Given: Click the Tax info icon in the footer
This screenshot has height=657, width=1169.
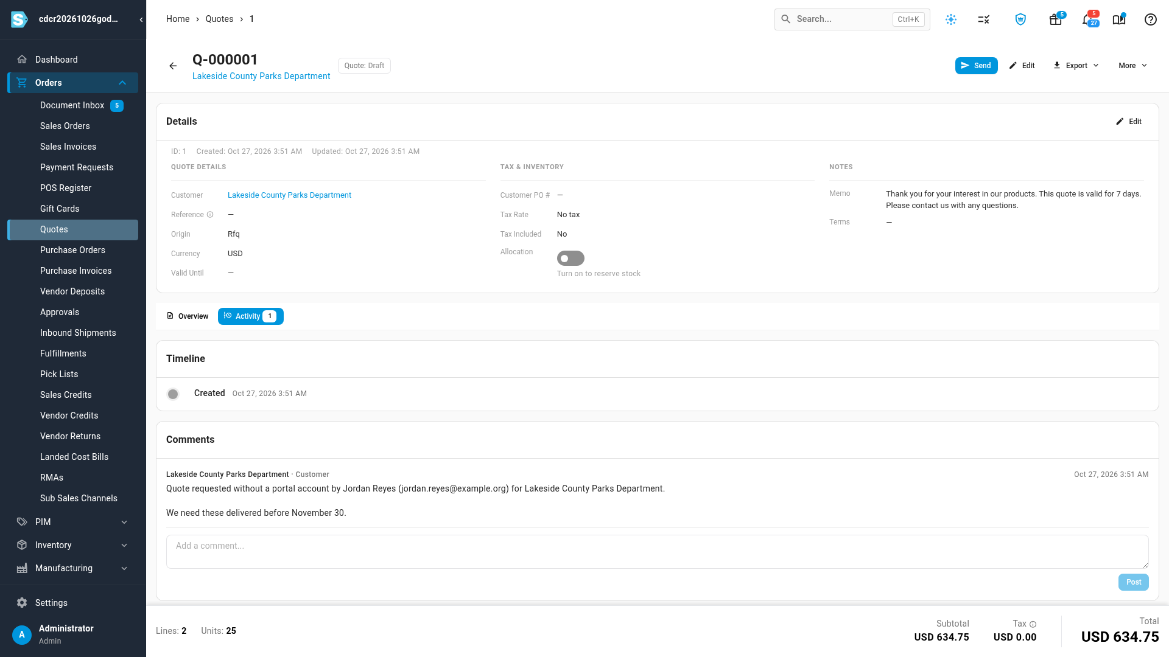Looking at the screenshot, I should 1033,624.
